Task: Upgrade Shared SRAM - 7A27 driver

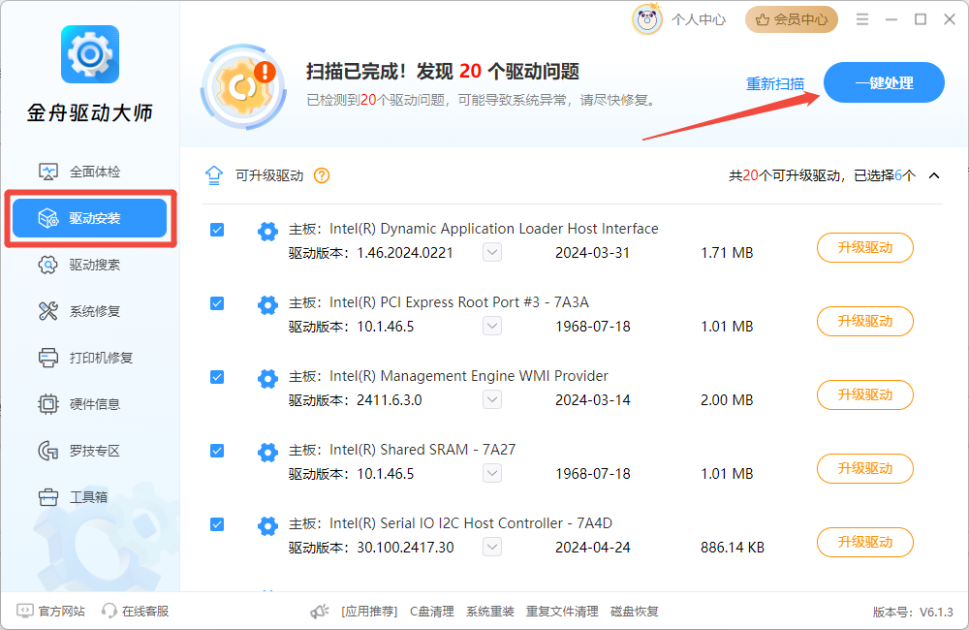Action: [x=864, y=468]
